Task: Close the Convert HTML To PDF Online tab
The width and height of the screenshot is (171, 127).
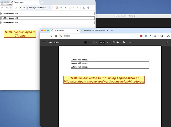Action: point(107,30)
